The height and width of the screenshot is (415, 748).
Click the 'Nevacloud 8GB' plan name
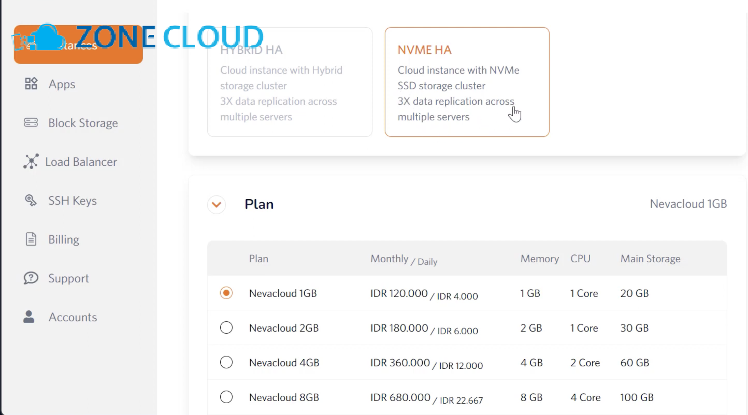pyautogui.click(x=284, y=397)
